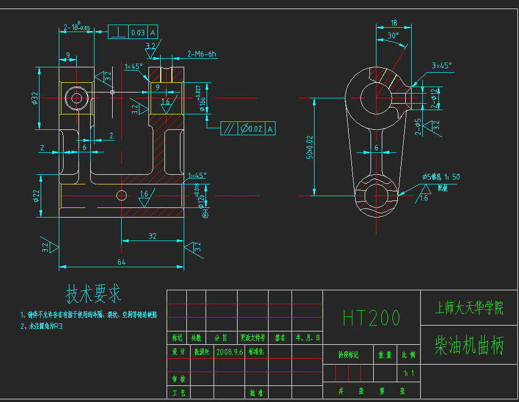Select the ø32 diameter dimension
The height and width of the screenshot is (402, 519).
pos(35,98)
